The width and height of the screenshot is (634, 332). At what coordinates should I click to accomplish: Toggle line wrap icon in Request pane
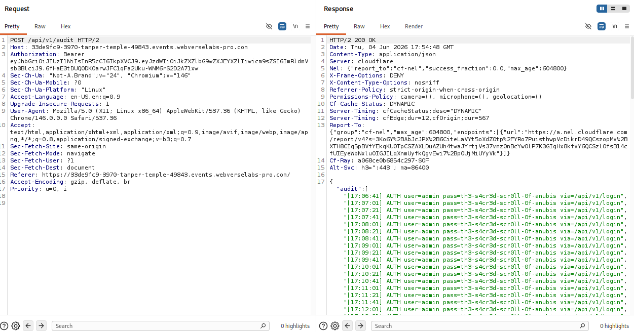[282, 26]
